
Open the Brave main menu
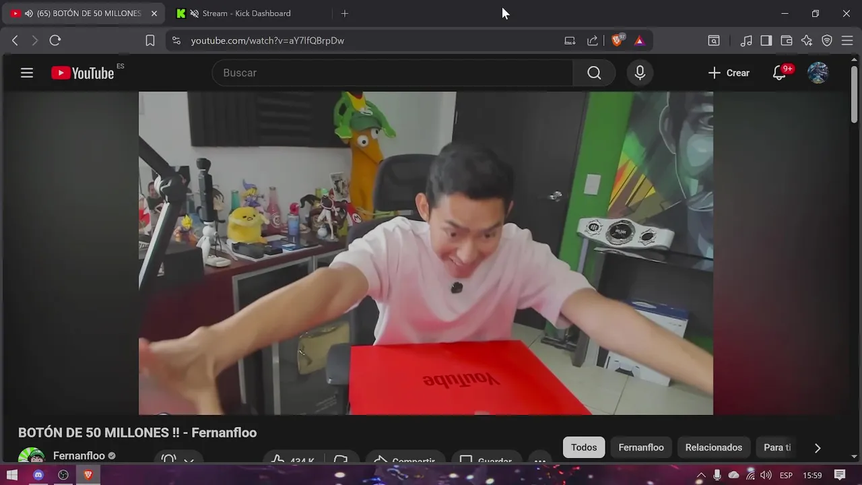(x=847, y=40)
